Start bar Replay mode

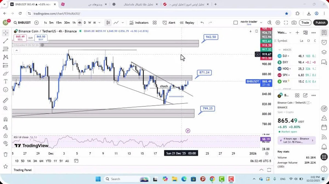(187, 23)
